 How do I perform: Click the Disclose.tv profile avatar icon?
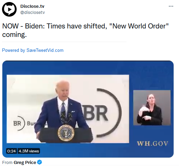coord(9,9)
